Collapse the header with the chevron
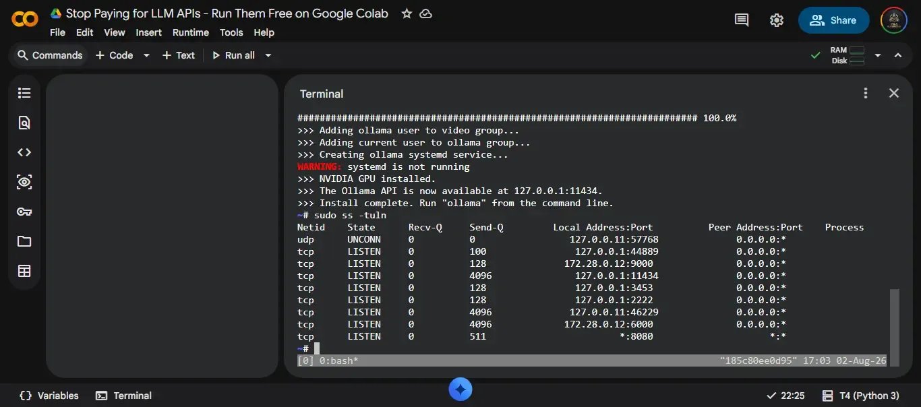The height and width of the screenshot is (407, 921). (898, 55)
